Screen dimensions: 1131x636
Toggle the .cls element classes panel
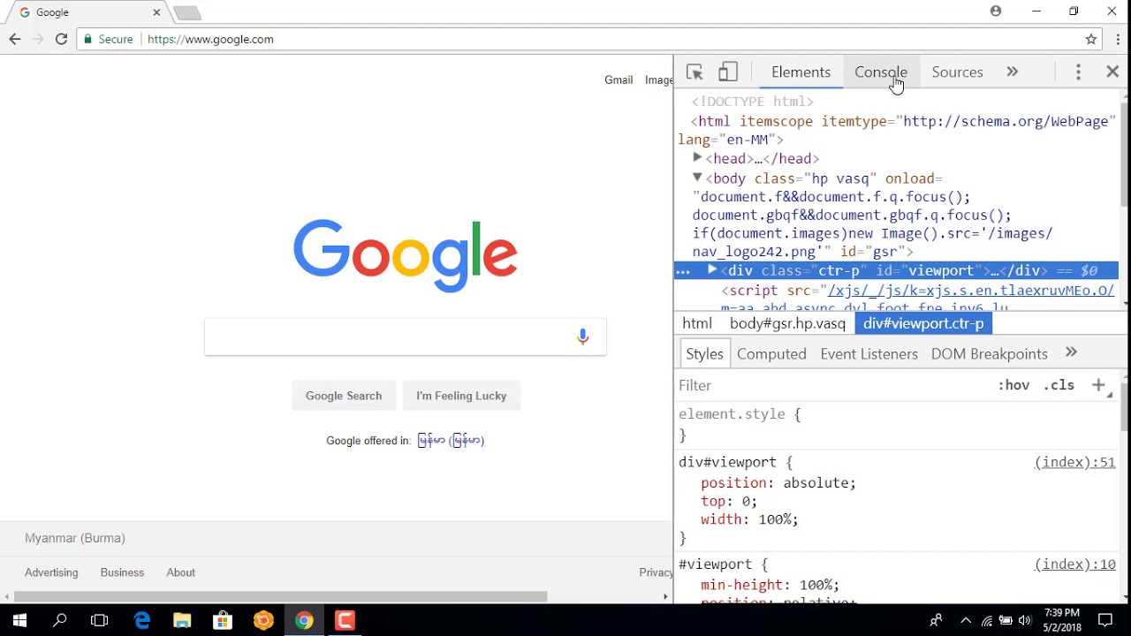[x=1059, y=385]
